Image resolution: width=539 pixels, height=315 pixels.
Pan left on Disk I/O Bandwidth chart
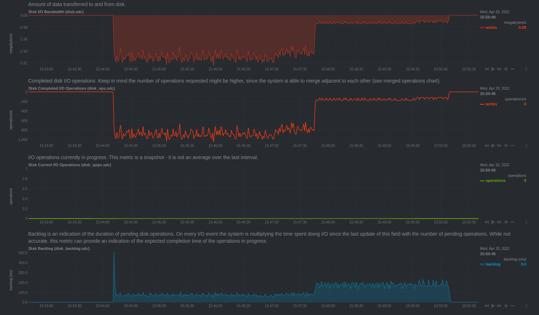pyautogui.click(x=487, y=69)
